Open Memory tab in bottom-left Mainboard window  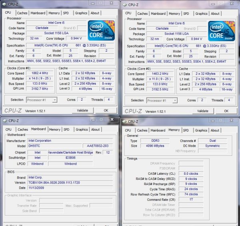tap(55, 129)
